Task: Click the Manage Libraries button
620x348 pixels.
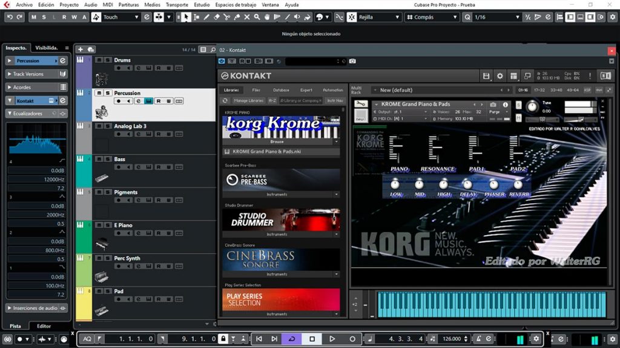Action: [x=248, y=101]
